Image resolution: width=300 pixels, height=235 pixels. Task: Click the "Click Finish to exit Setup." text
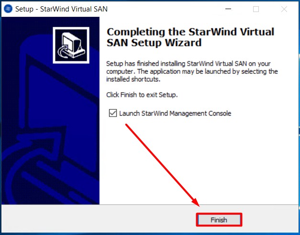coord(142,95)
